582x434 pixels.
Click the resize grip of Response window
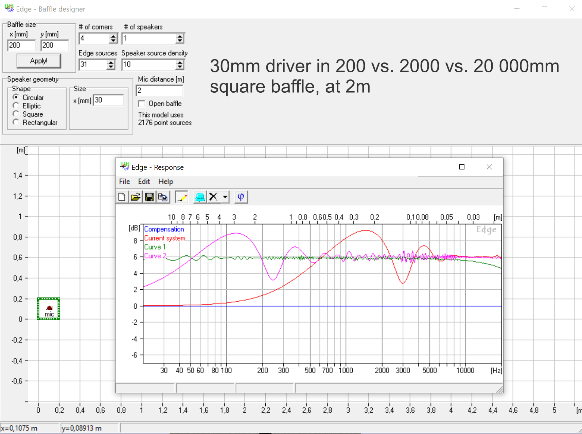[x=499, y=390]
